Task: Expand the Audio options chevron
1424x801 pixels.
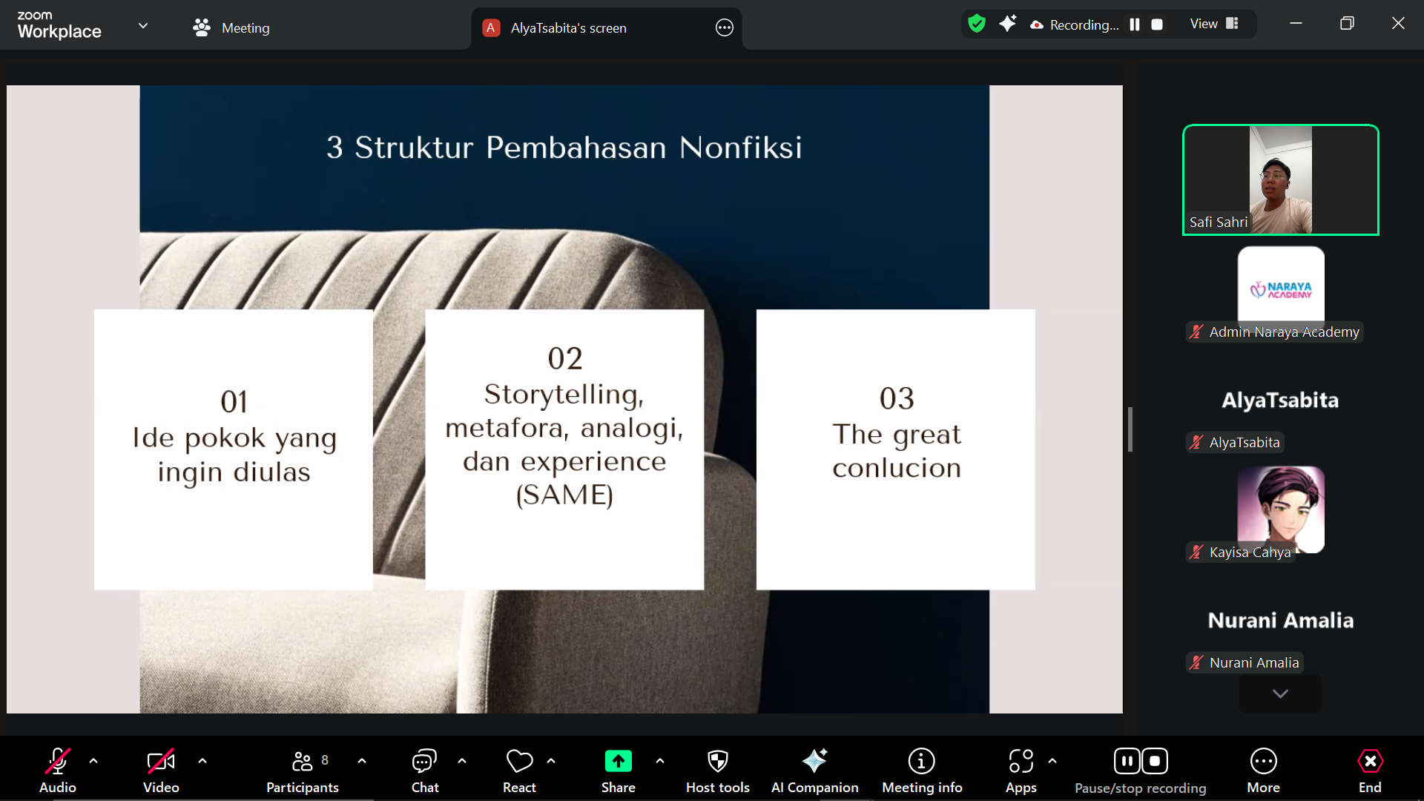Action: tap(93, 761)
